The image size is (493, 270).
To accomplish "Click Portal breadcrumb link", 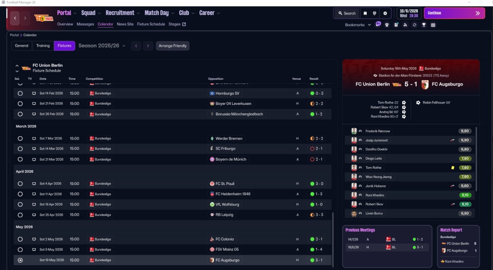I will pyautogui.click(x=14, y=35).
